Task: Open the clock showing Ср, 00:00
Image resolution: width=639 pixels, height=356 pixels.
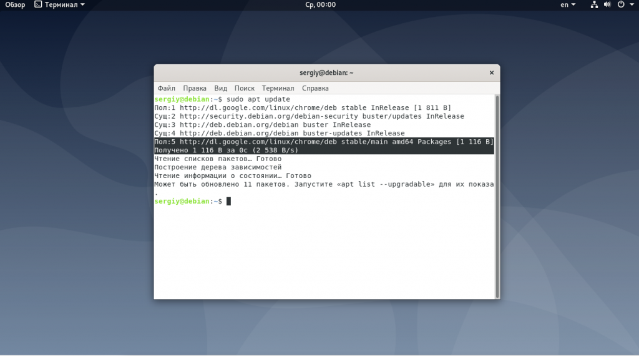Action: [319, 5]
